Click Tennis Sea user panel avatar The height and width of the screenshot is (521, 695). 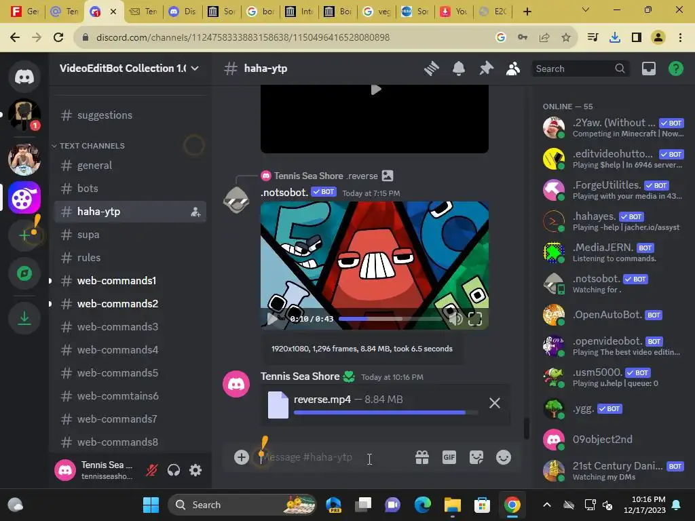[x=65, y=470]
